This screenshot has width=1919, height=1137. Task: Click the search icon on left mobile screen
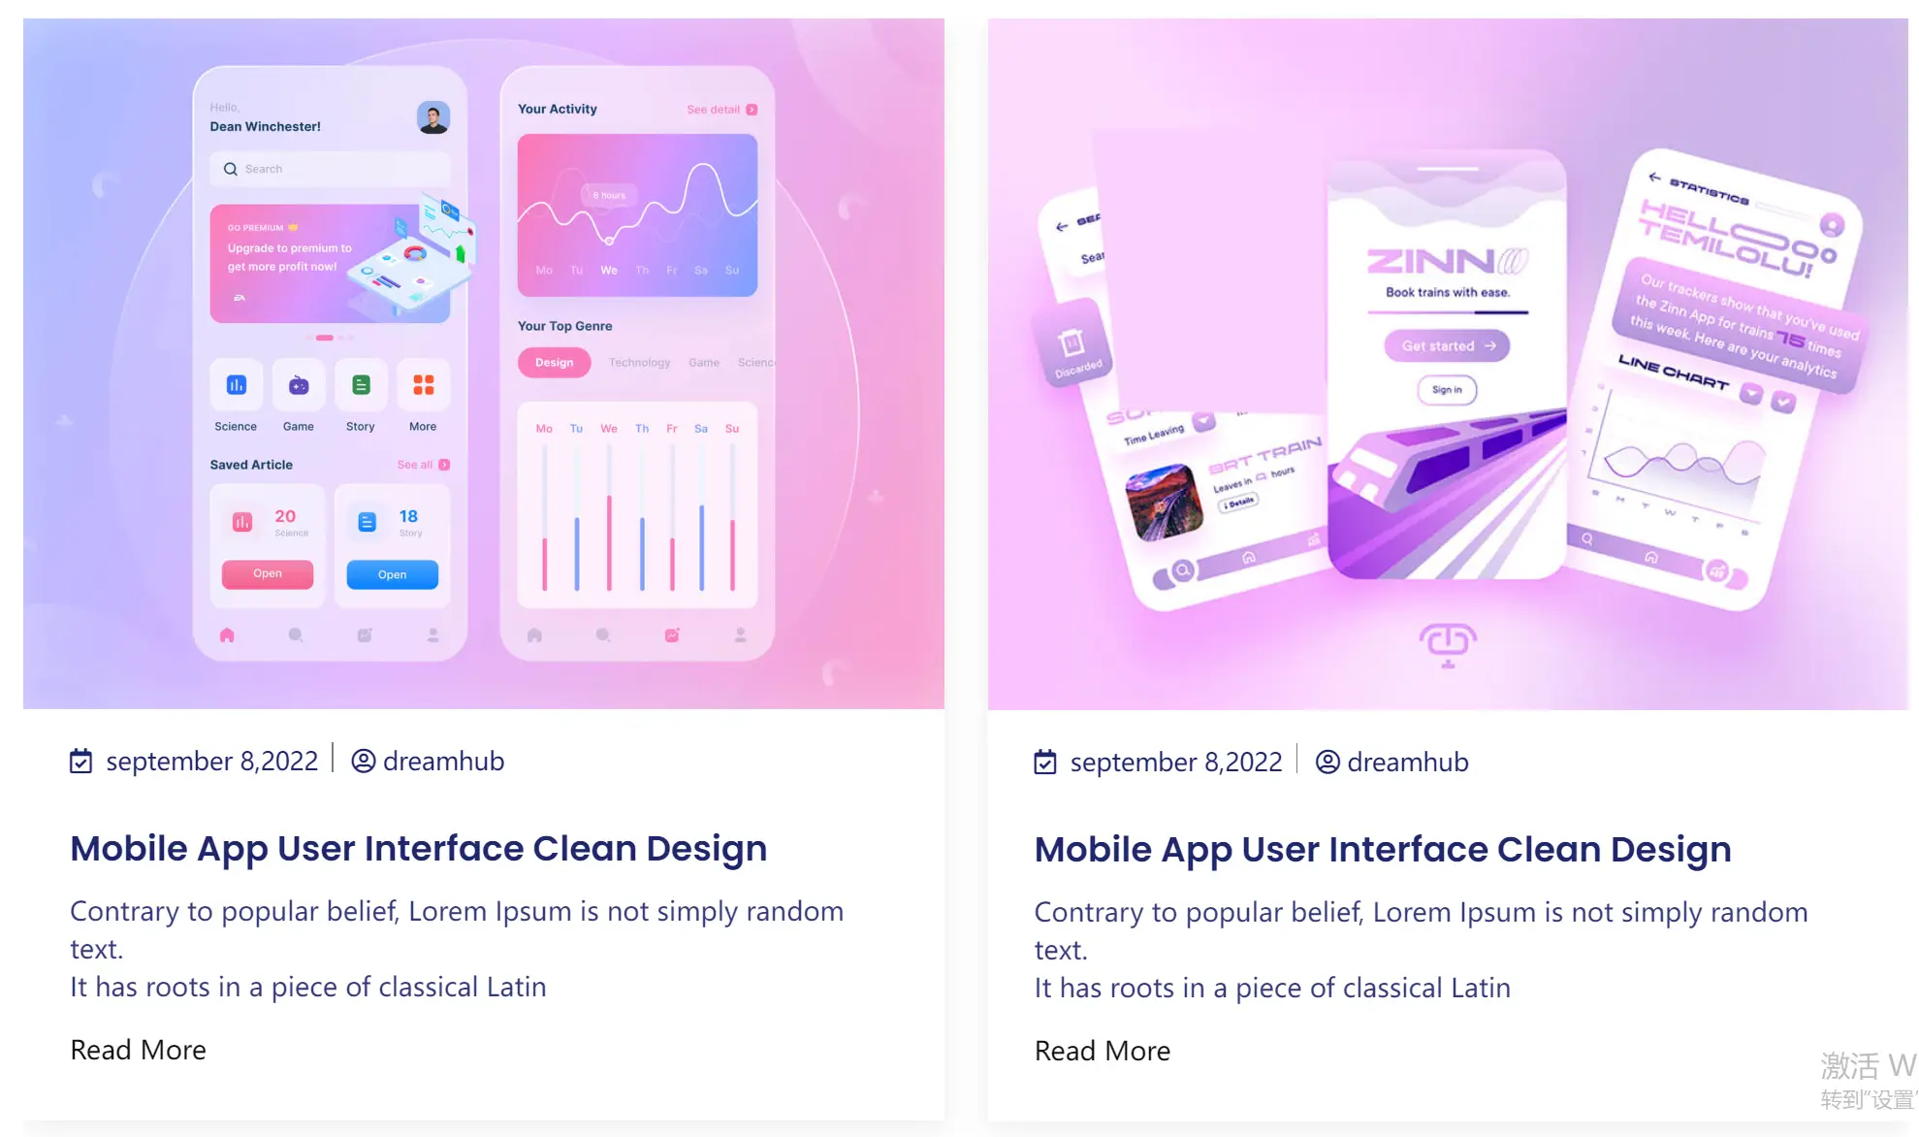[231, 168]
